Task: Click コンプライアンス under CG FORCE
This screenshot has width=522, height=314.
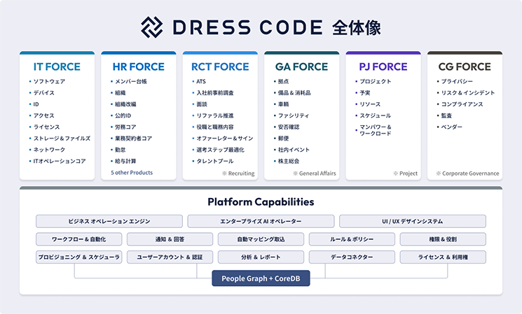Action: coord(462,104)
